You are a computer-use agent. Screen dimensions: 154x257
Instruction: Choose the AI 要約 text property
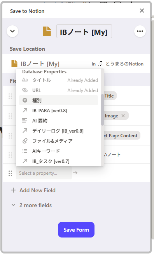58,121
